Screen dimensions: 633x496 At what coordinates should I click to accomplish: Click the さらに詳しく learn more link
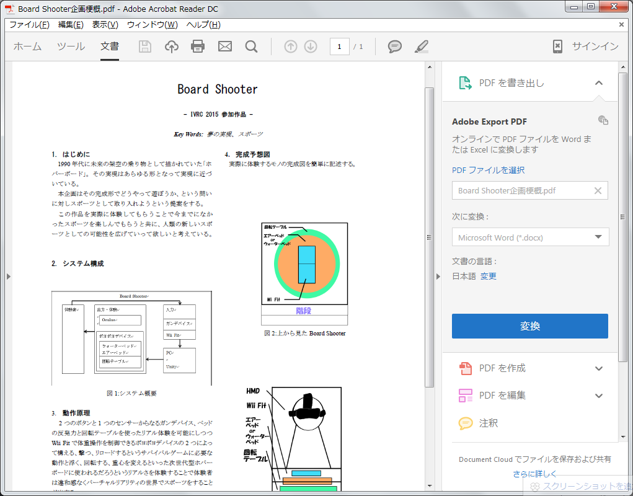534,474
